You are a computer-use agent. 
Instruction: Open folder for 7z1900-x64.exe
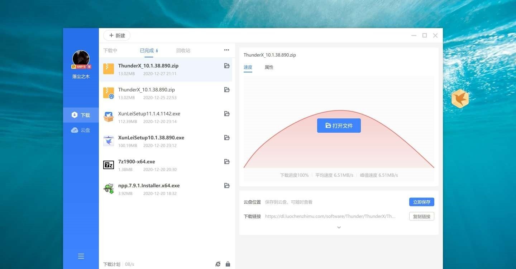tap(227, 162)
